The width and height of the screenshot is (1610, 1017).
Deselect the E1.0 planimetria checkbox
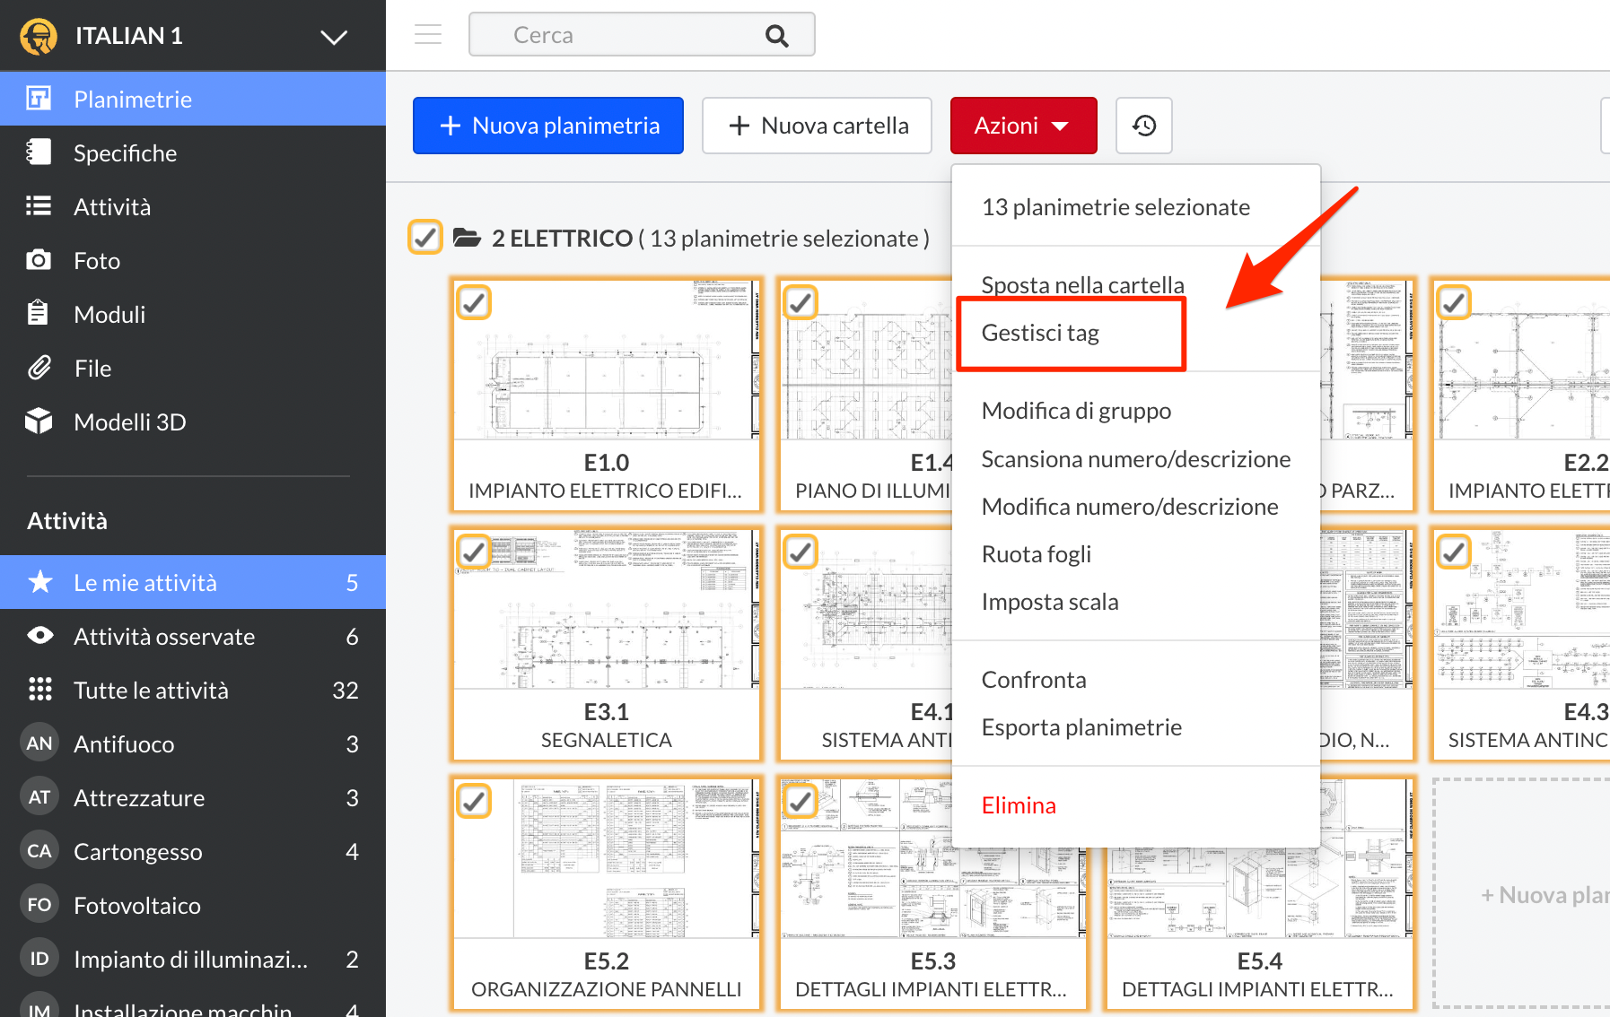(474, 302)
